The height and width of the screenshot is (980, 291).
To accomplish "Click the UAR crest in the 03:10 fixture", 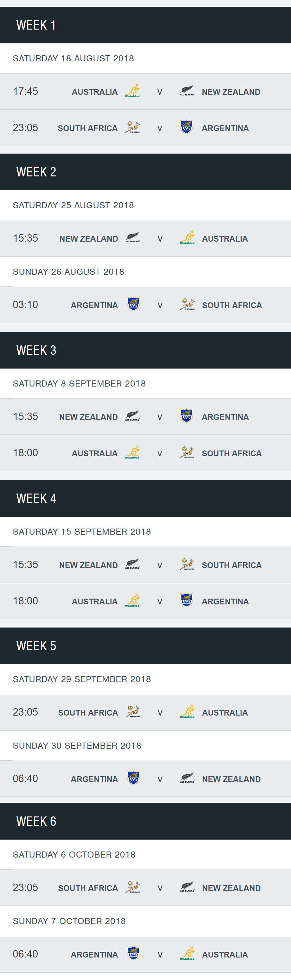I will point(133,304).
